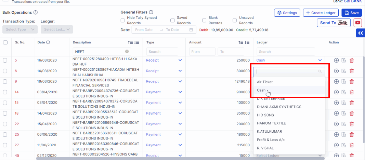The image size is (365, 160).
Task: Click the invoice icon for row 9
Action: [x=344, y=82]
